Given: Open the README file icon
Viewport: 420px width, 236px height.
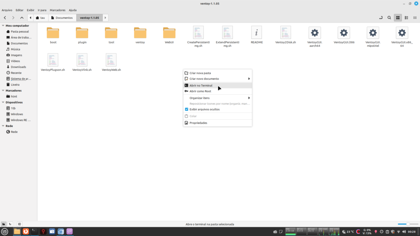Looking at the screenshot, I should click(256, 33).
